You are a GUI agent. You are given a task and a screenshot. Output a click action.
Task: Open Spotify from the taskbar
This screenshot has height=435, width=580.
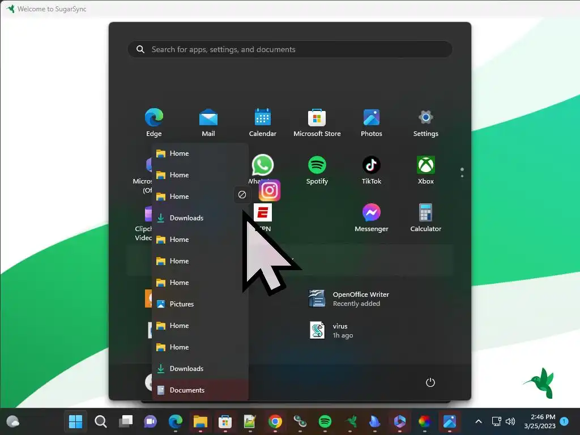[x=325, y=421]
